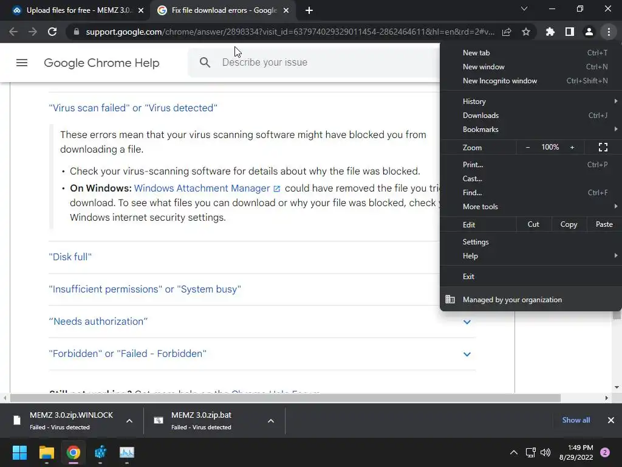Click the share page icon in address bar
The width and height of the screenshot is (622, 467).
(x=507, y=32)
